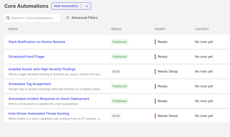Image resolution: width=230 pixels, height=137 pixels.
Task: Sort by the Health column header
Action: click(160, 29)
